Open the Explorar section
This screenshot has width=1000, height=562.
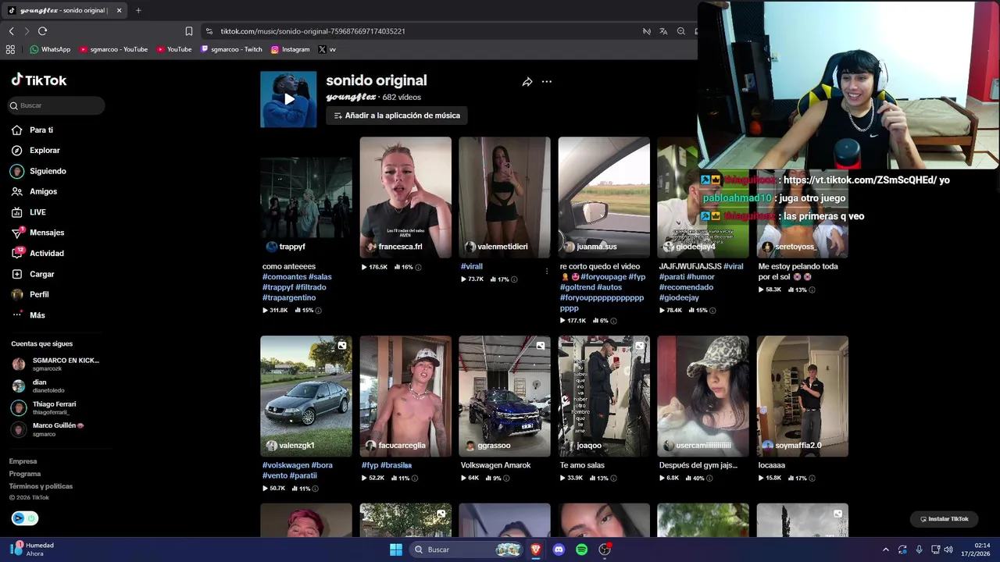35,151
